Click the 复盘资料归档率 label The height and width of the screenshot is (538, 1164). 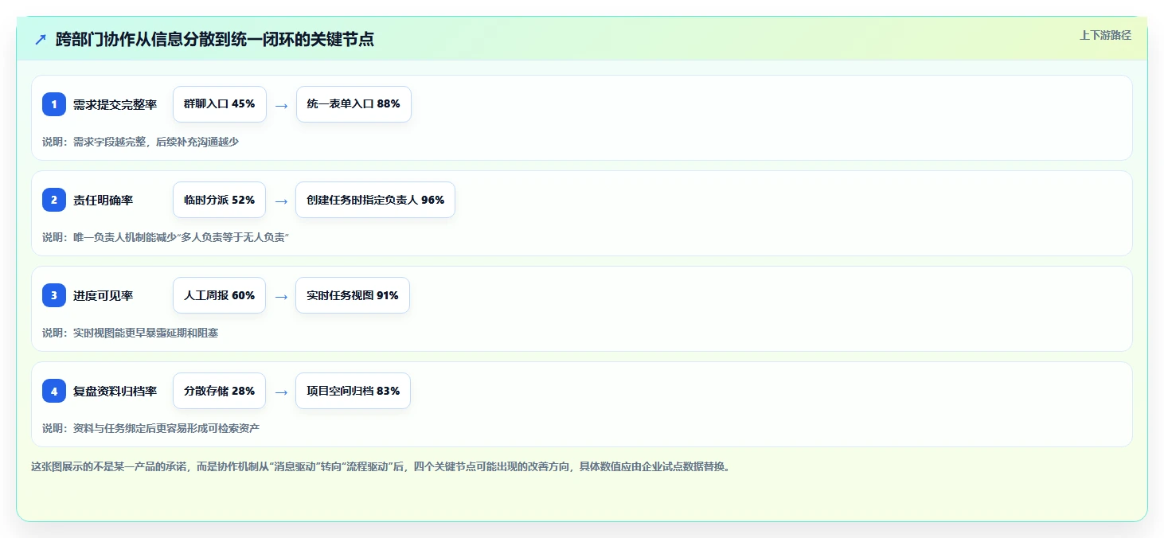point(115,391)
